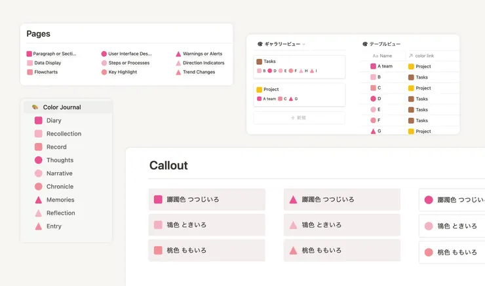Select the square 桃色 ももいろ callout
The image size is (485, 286).
tap(206, 250)
